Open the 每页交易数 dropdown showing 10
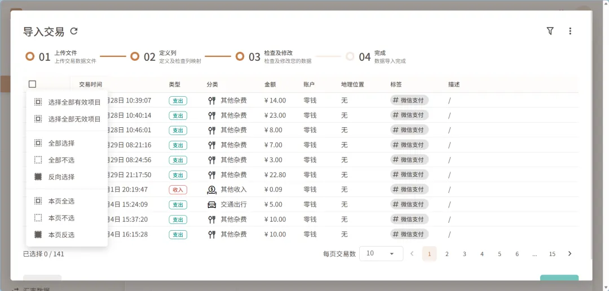The height and width of the screenshot is (291, 609). tap(381, 253)
